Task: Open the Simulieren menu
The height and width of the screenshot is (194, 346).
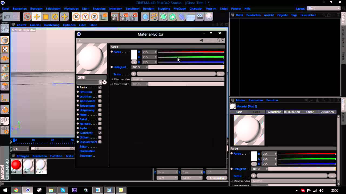Action: (132, 9)
